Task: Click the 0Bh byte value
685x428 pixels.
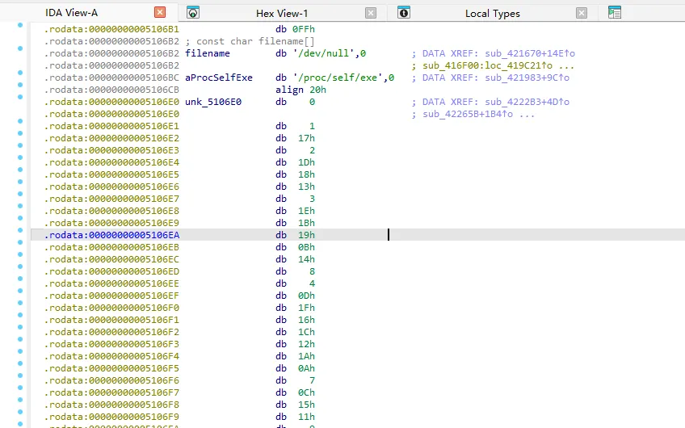Action: tap(306, 247)
